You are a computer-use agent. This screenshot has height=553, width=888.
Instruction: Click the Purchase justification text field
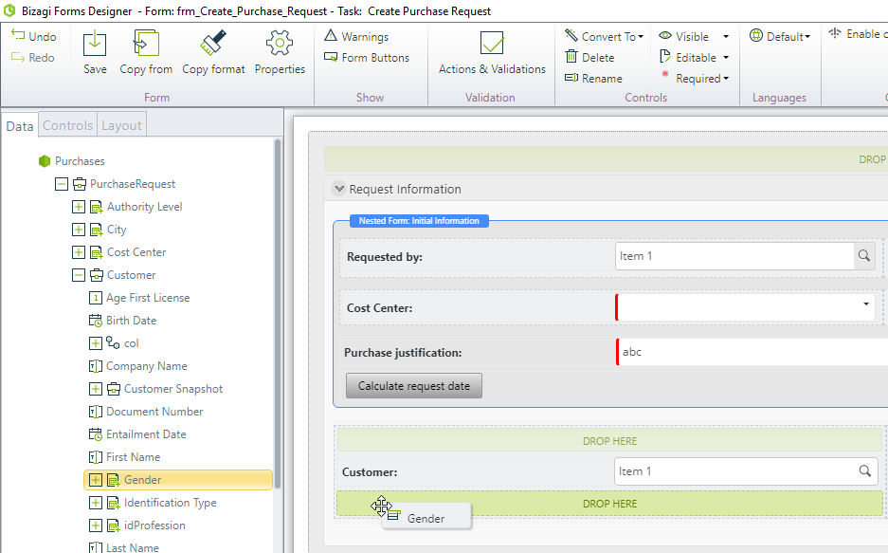point(753,352)
